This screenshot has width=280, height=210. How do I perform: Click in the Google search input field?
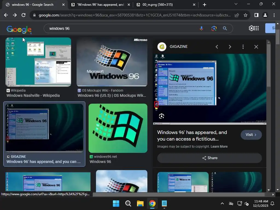pos(121,28)
